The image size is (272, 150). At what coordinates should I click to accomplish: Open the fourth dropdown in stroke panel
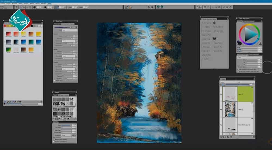pyautogui.click(x=69, y=69)
